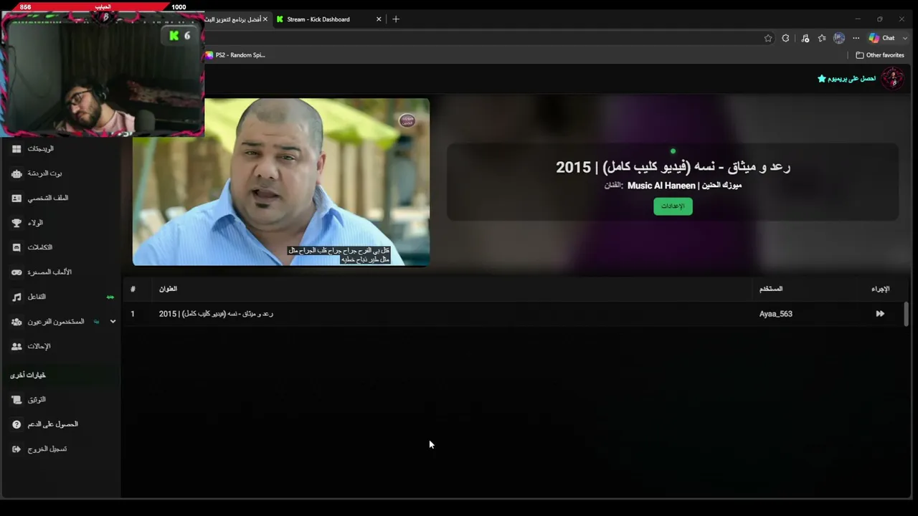Open the browser Settings and more menu

point(856,38)
